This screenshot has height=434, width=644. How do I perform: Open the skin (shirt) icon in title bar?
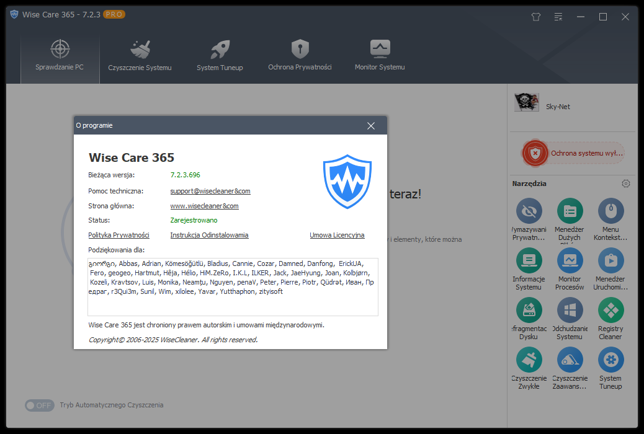pos(536,17)
